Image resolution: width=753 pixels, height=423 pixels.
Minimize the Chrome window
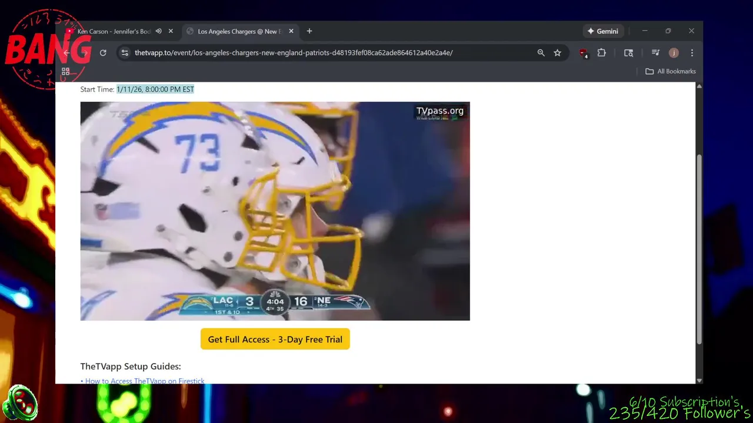(645, 31)
